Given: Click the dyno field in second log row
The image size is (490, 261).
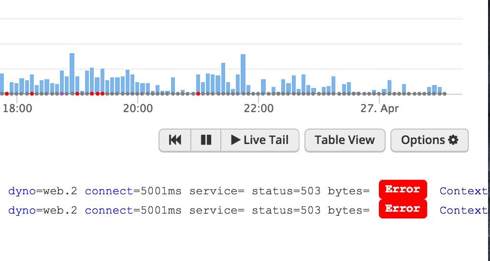Looking at the screenshot, I should click(x=22, y=210).
